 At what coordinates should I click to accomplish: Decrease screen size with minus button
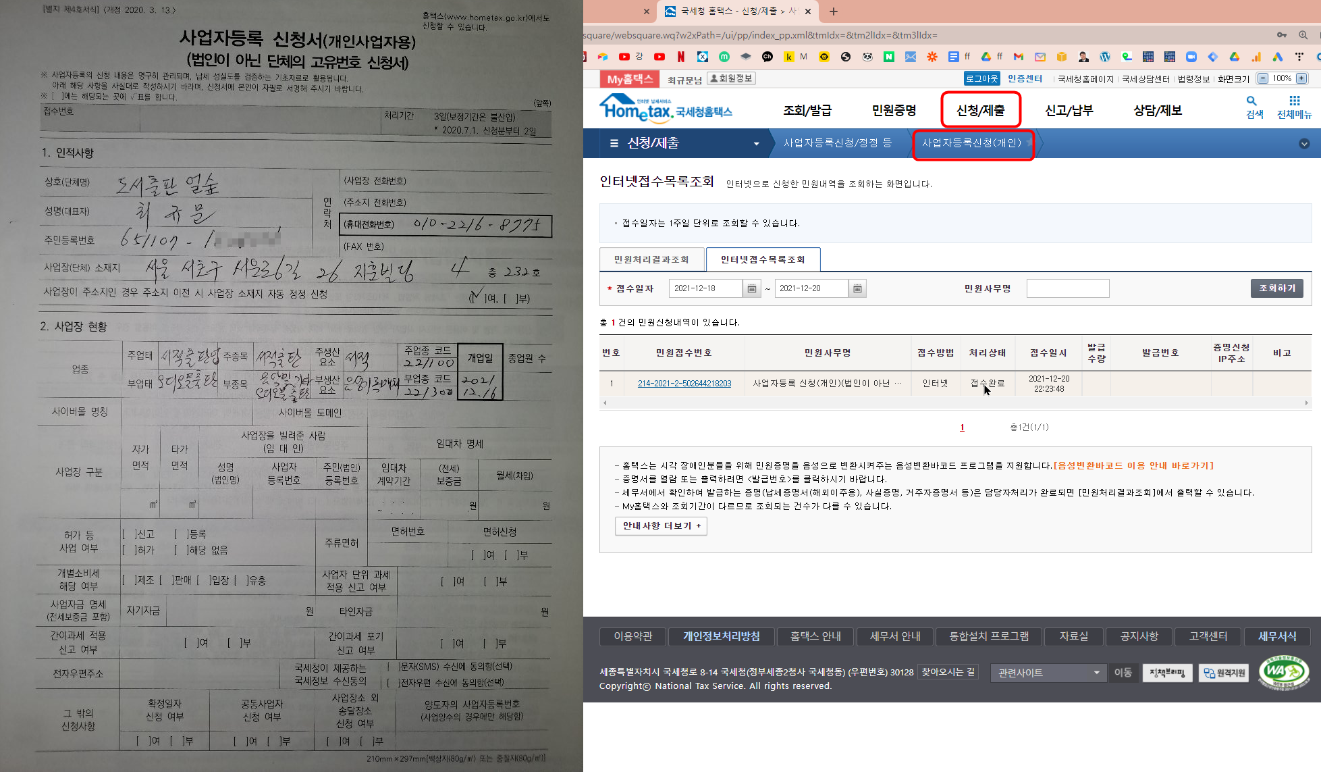(1263, 78)
